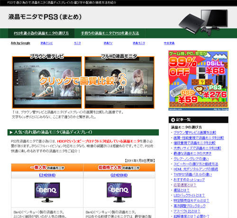This screenshot has width=237, height=218.
Task: Click the arrow icon beside 記事一覧 heading
Action: (x=173, y=120)
